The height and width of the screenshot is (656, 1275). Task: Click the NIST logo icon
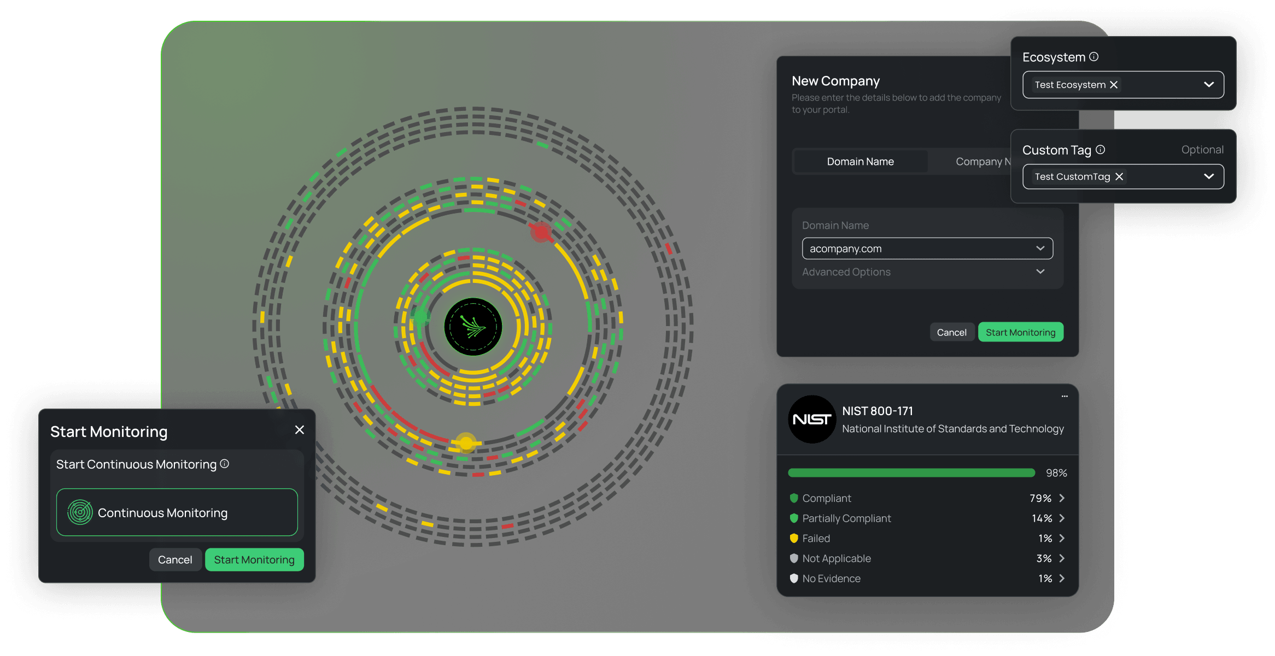812,419
